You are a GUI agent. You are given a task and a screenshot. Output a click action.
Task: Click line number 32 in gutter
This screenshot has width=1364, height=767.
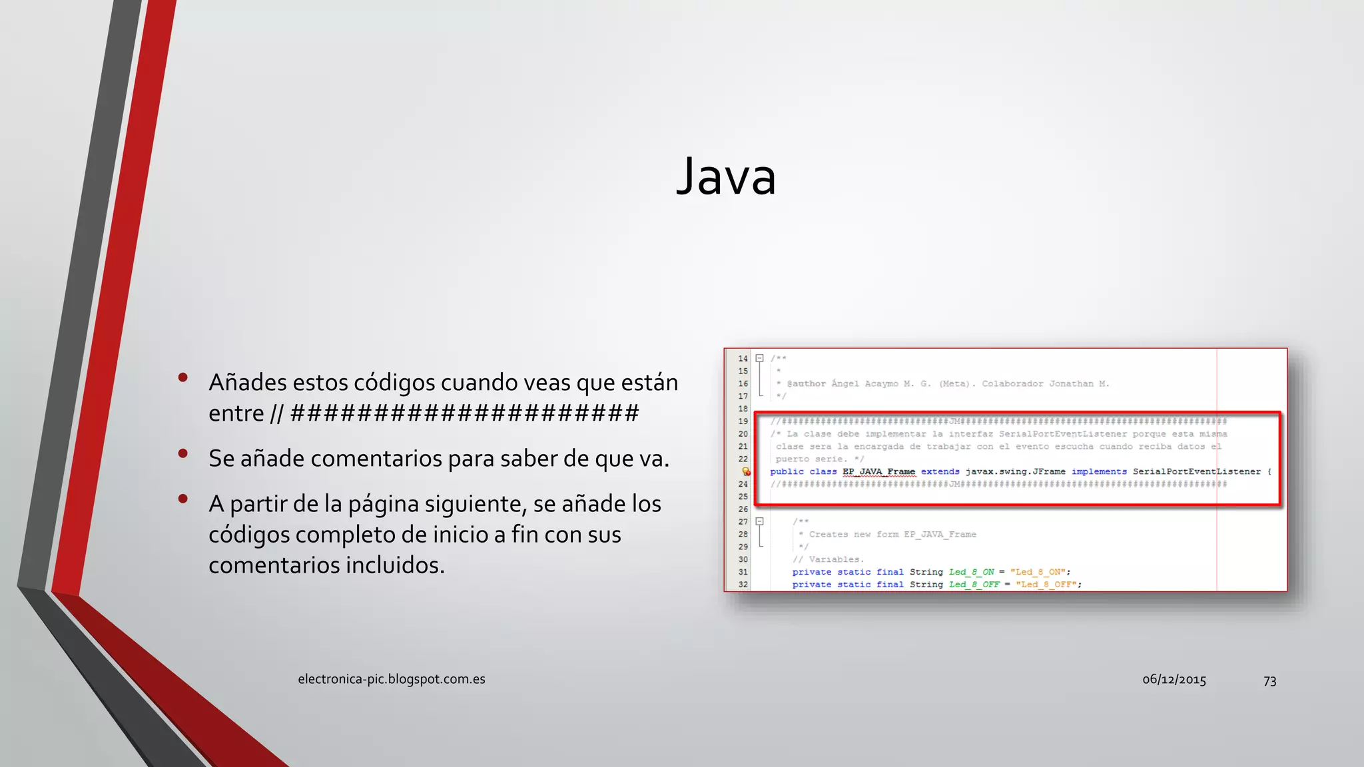point(743,585)
